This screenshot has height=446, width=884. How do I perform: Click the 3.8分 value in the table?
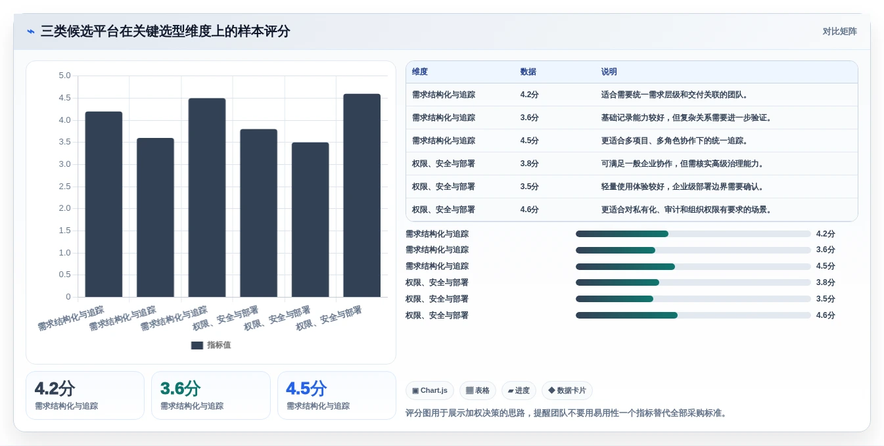529,164
